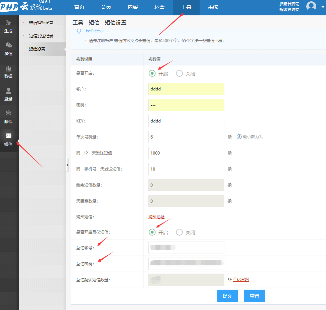Expand the avatar dropdown arrow at top right
The height and width of the screenshot is (310, 326).
(x=322, y=7)
